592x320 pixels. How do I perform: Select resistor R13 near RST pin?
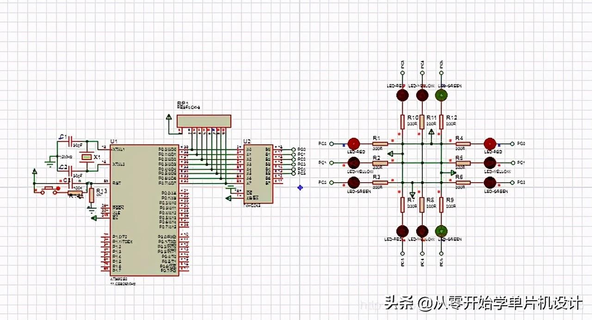point(92,195)
